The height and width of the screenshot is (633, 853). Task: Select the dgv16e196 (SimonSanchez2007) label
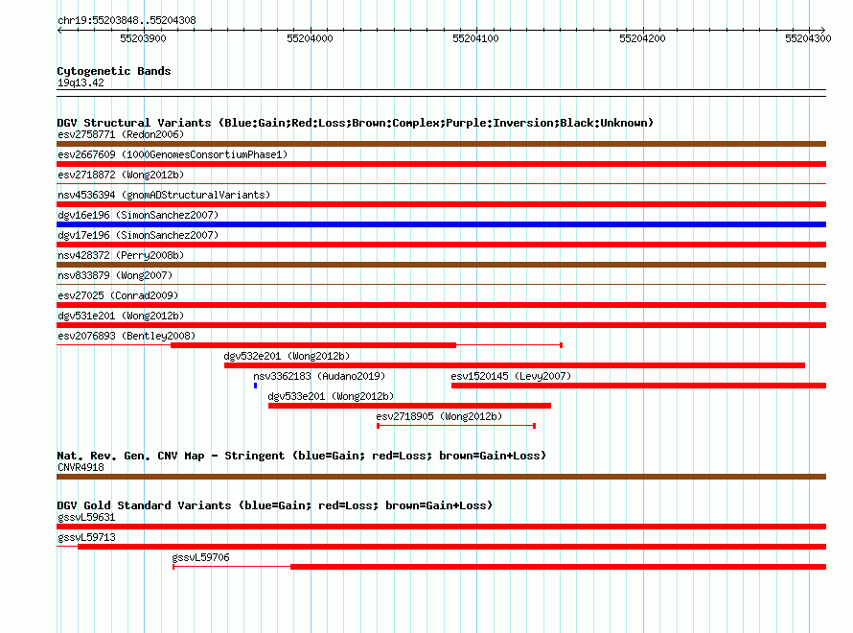[138, 215]
